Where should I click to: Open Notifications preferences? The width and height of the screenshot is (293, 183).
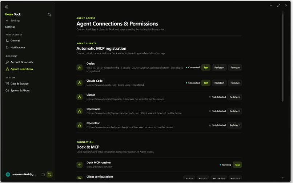pyautogui.click(x=18, y=48)
